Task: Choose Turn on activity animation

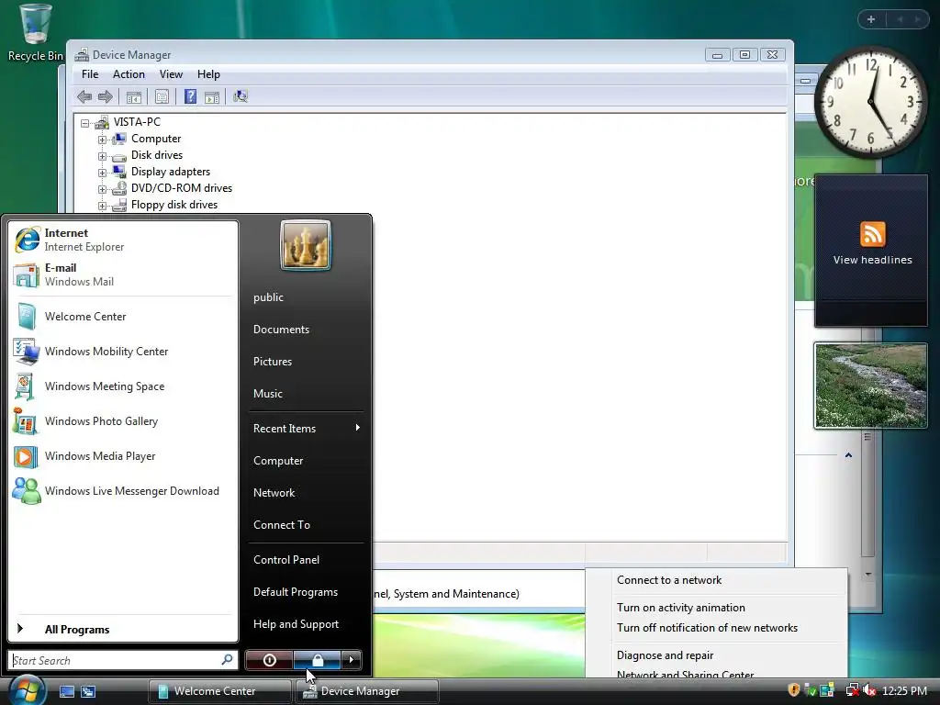Action: [716, 608]
